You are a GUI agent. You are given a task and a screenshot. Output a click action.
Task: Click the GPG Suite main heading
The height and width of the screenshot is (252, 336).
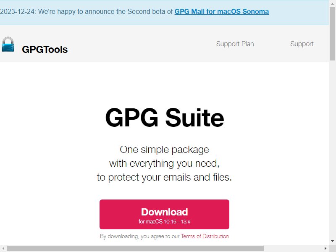coord(165,118)
